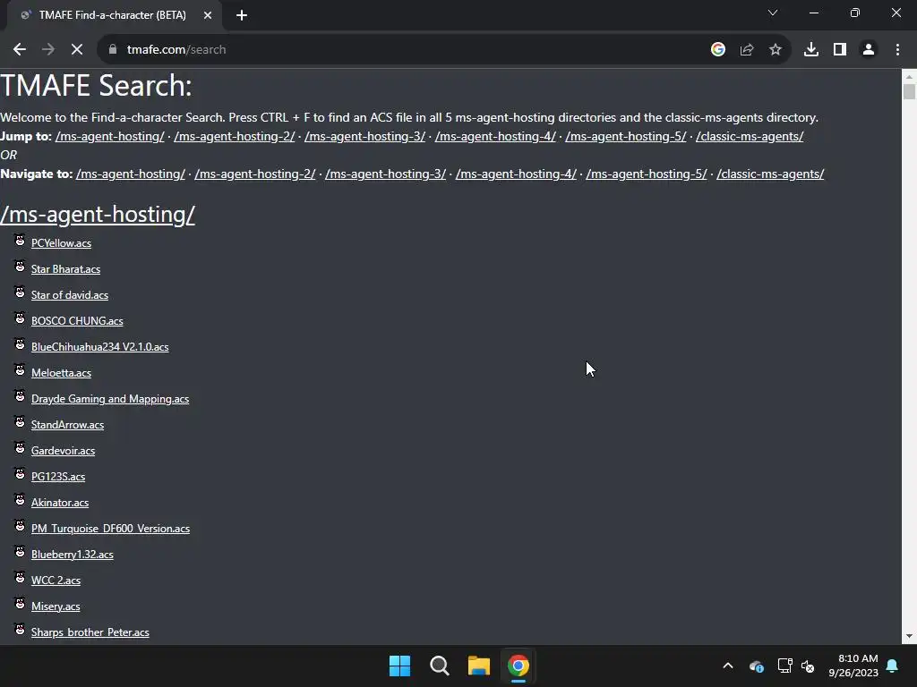Viewport: 917px width, 687px height.
Task: Open the /ms-agent-hosting/ heading link
Action: tap(98, 215)
